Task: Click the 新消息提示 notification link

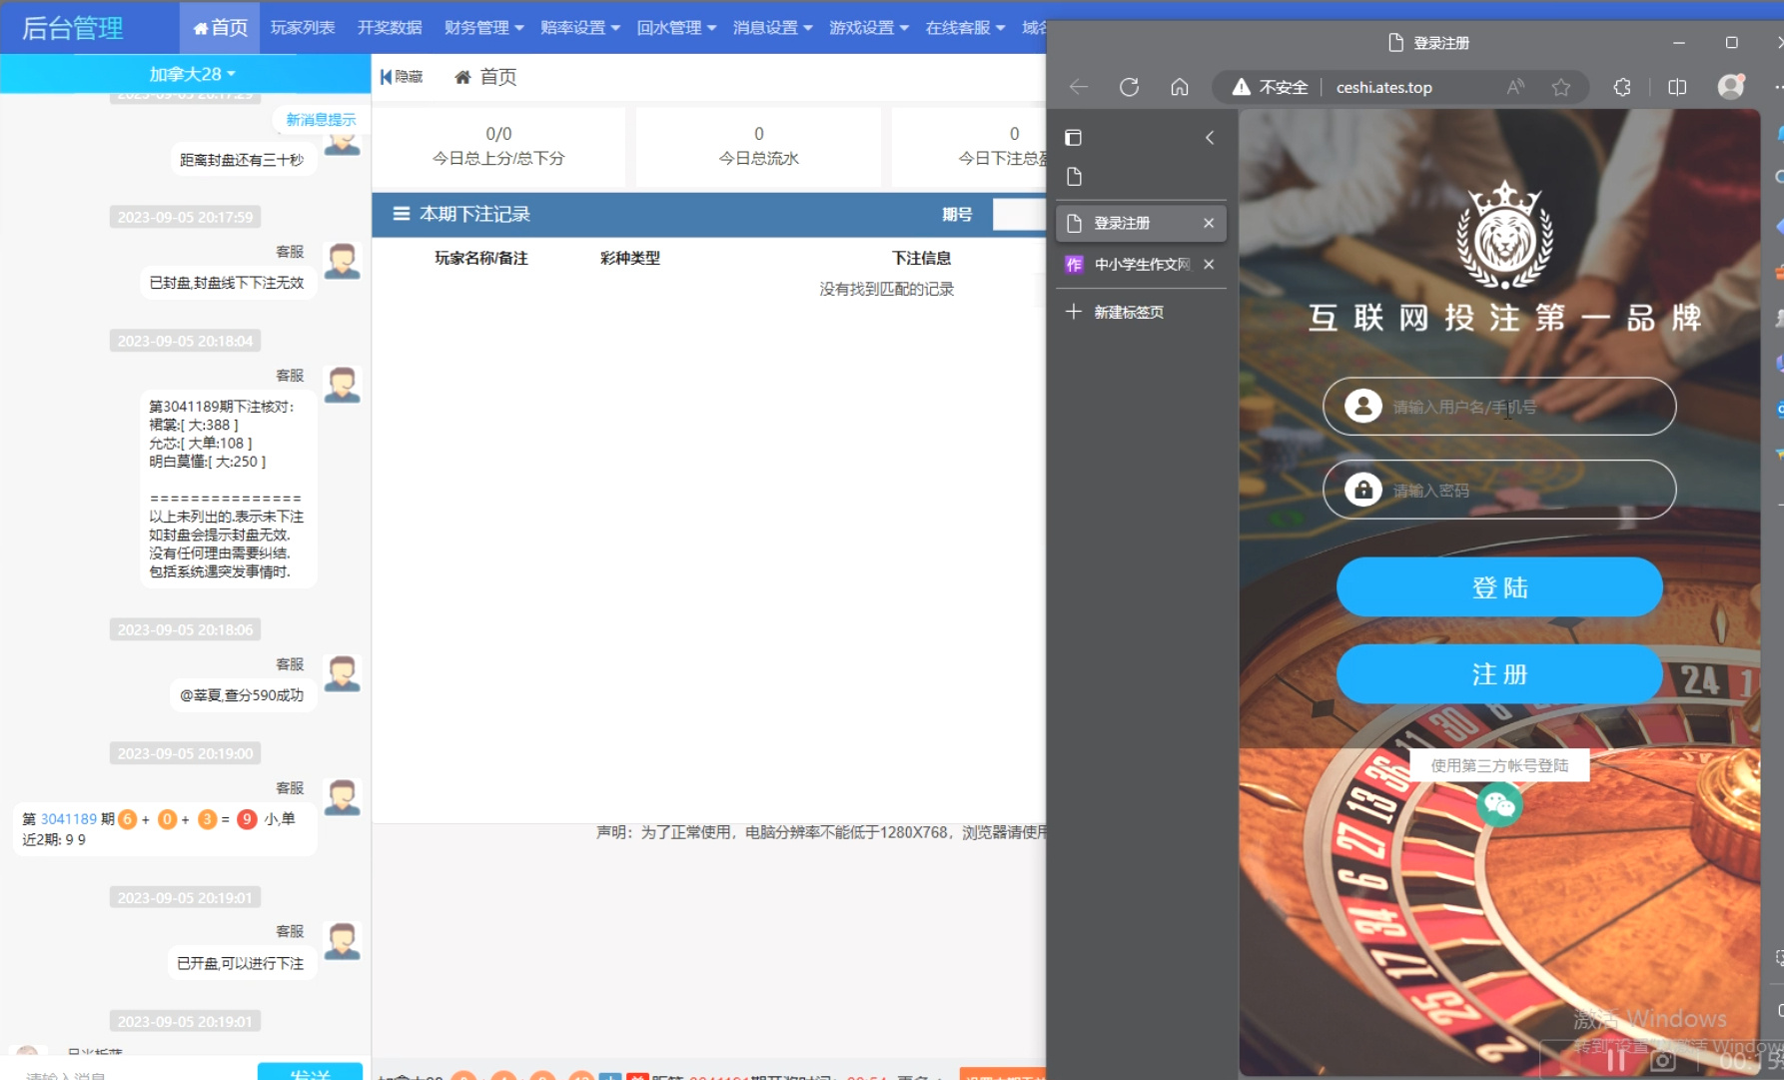Action: [321, 120]
